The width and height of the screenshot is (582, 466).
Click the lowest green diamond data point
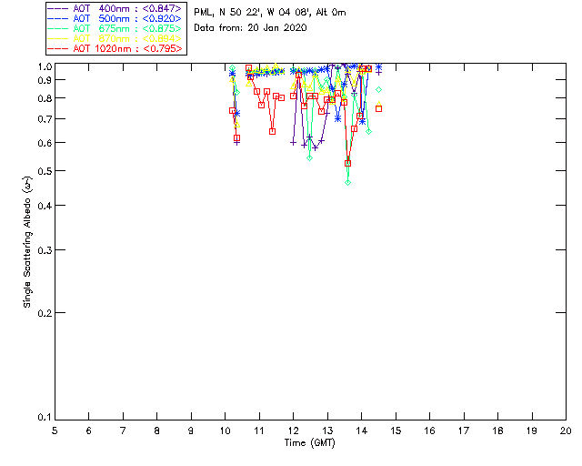(x=347, y=183)
